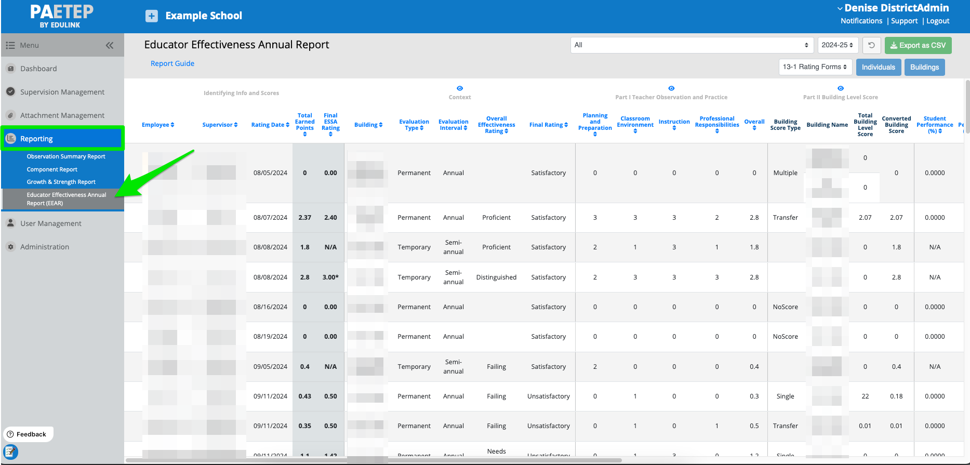Image resolution: width=970 pixels, height=465 pixels.
Task: Click the 3.00* Final ESSA Rating cell
Action: point(330,277)
